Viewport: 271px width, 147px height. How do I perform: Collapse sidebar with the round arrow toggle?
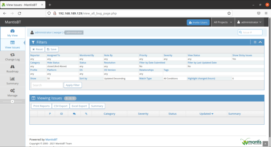(12, 102)
